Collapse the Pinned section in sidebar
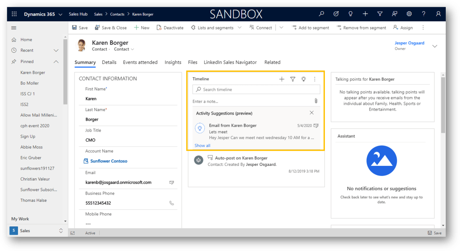460x251 pixels. pyautogui.click(x=56, y=61)
